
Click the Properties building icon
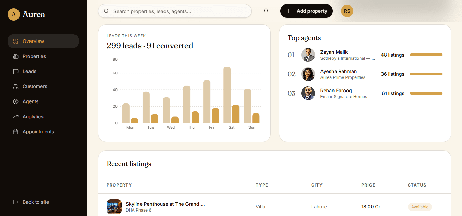(16, 56)
